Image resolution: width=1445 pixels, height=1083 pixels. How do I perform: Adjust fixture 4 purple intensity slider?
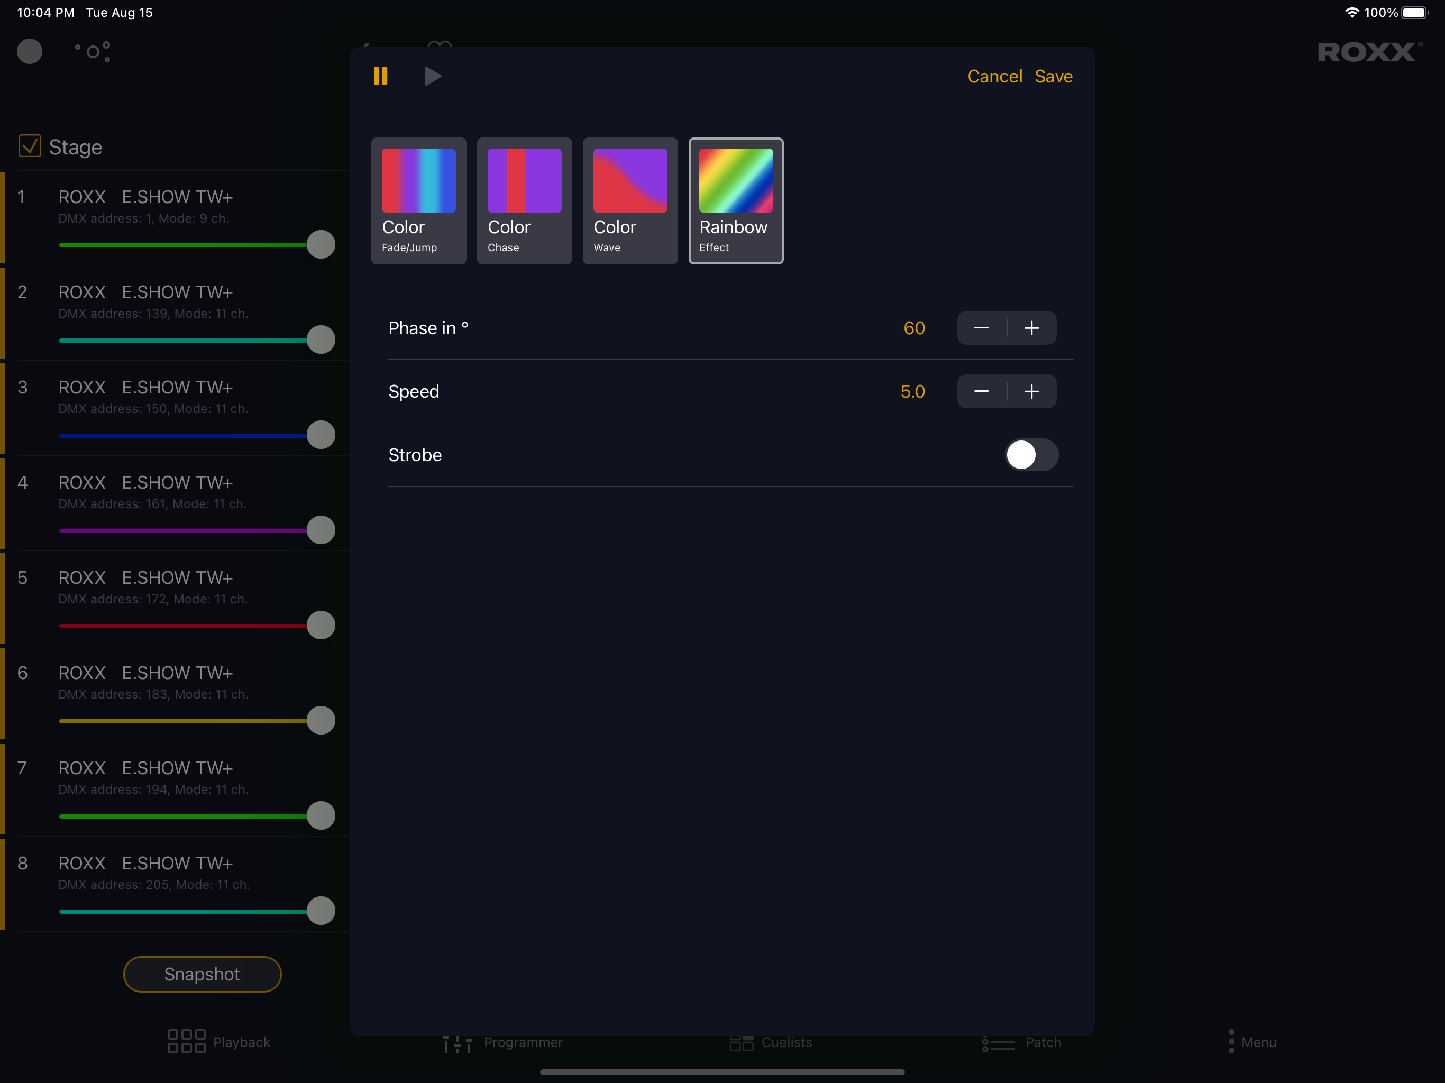197,530
